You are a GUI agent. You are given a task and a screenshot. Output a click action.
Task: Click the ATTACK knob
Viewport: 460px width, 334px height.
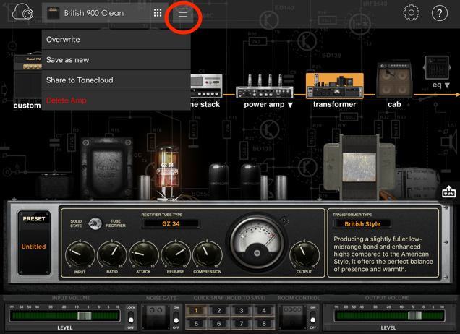(143, 254)
